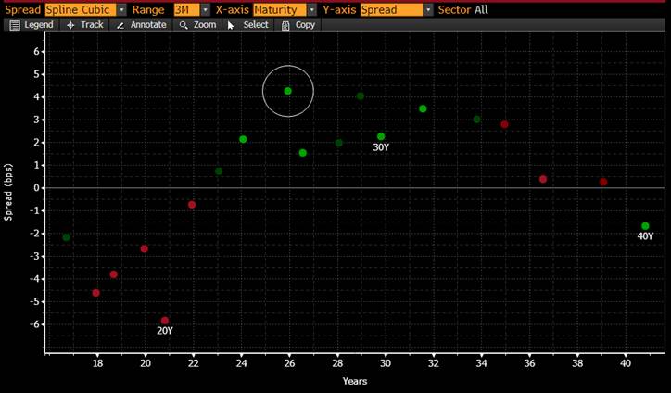Select the green point at 24 years
The width and height of the screenshot is (671, 393).
(243, 139)
